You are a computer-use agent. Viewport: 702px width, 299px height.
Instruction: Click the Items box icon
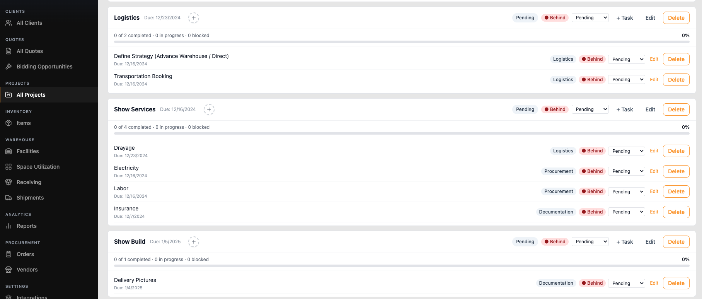click(x=9, y=123)
